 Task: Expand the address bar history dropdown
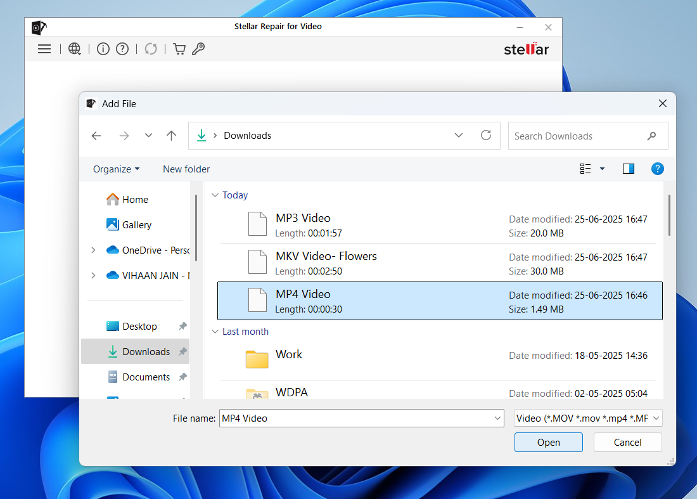[x=459, y=135]
